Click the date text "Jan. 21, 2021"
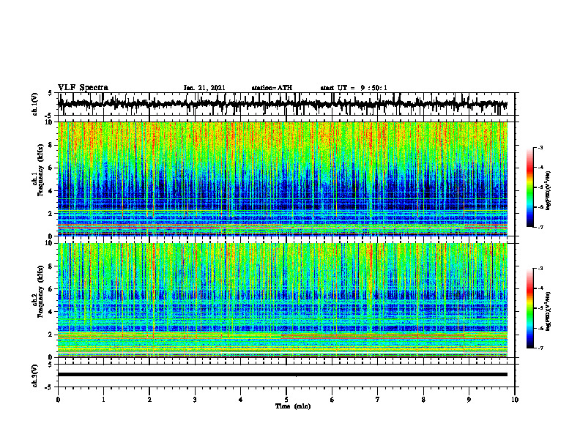Viewport: 580px width, 448px height. [x=204, y=88]
